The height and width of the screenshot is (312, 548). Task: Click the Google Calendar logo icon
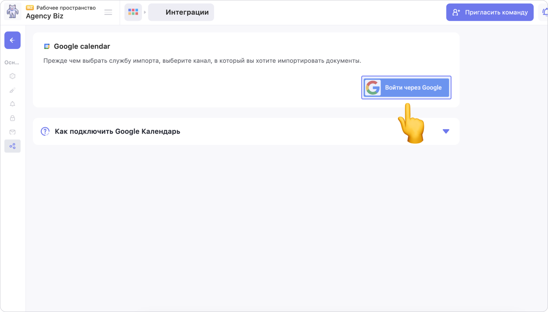point(47,47)
